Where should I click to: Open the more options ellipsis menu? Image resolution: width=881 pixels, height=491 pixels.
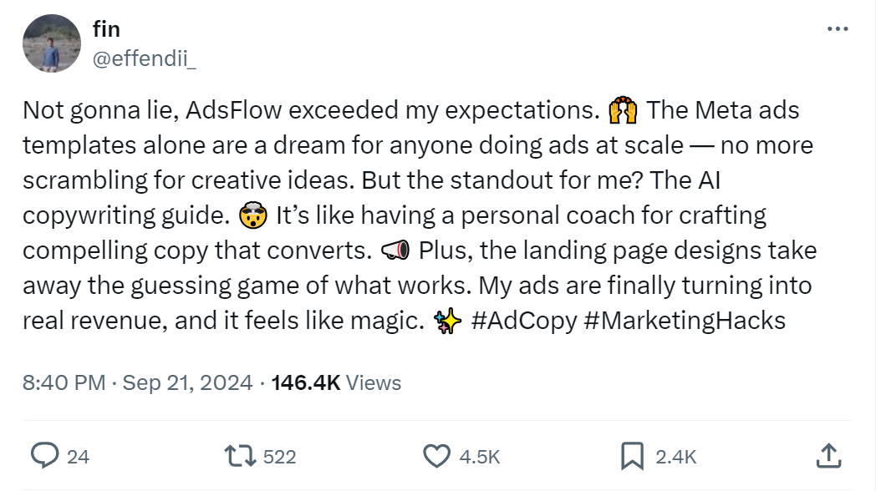[837, 28]
